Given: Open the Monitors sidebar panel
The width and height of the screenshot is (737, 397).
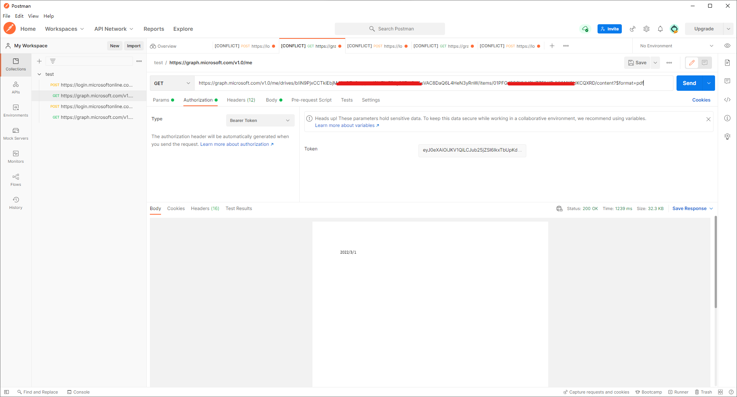Looking at the screenshot, I should (16, 157).
